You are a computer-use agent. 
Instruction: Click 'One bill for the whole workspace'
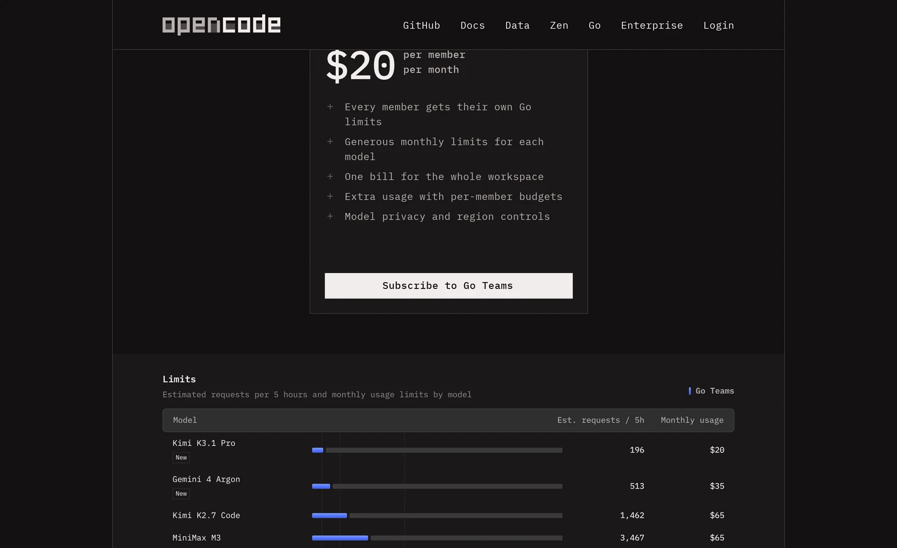444,177
